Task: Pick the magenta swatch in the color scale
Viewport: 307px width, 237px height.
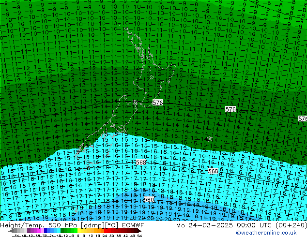Action: (x=39, y=231)
